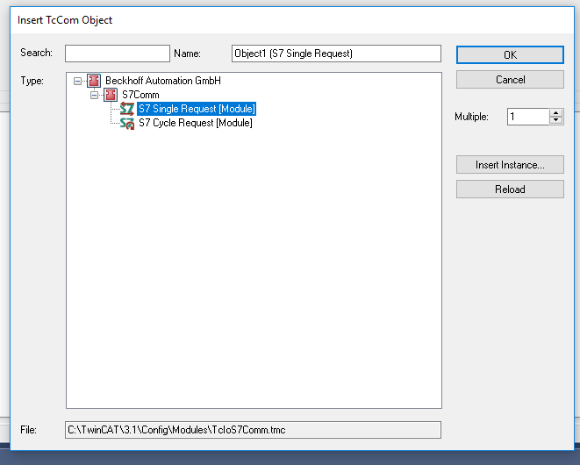Click the Multiple count field
The width and height of the screenshot is (580, 465).
click(x=527, y=117)
